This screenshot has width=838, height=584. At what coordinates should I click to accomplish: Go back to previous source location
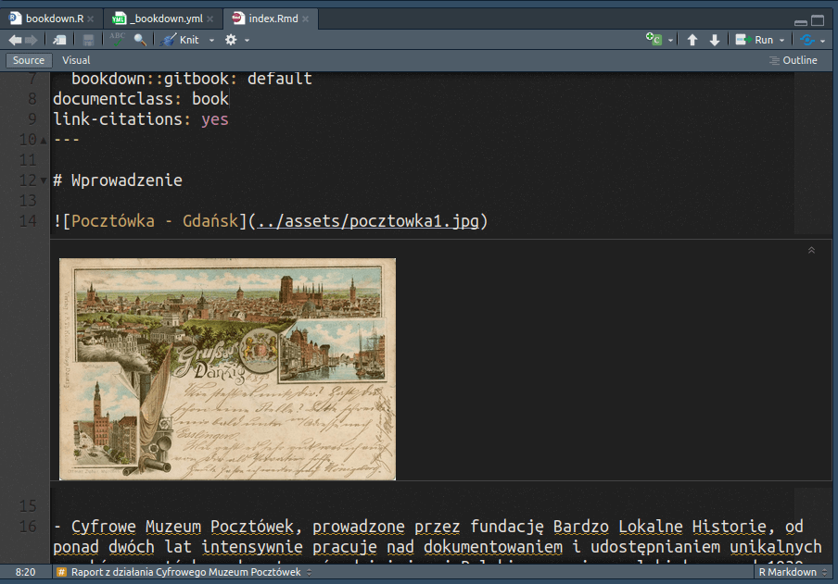[x=15, y=40]
